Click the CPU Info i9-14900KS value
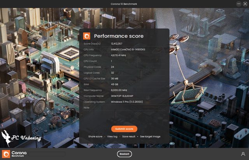The height and width of the screenshot is (160, 249). pos(131,49)
